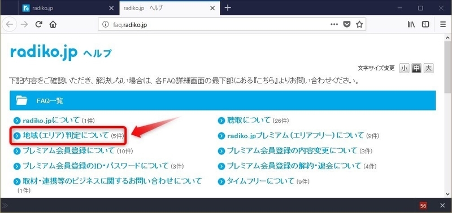The height and width of the screenshot is (213, 452).
Task: Click the radiko.jp ヘルプ logo
Action: tap(60, 53)
